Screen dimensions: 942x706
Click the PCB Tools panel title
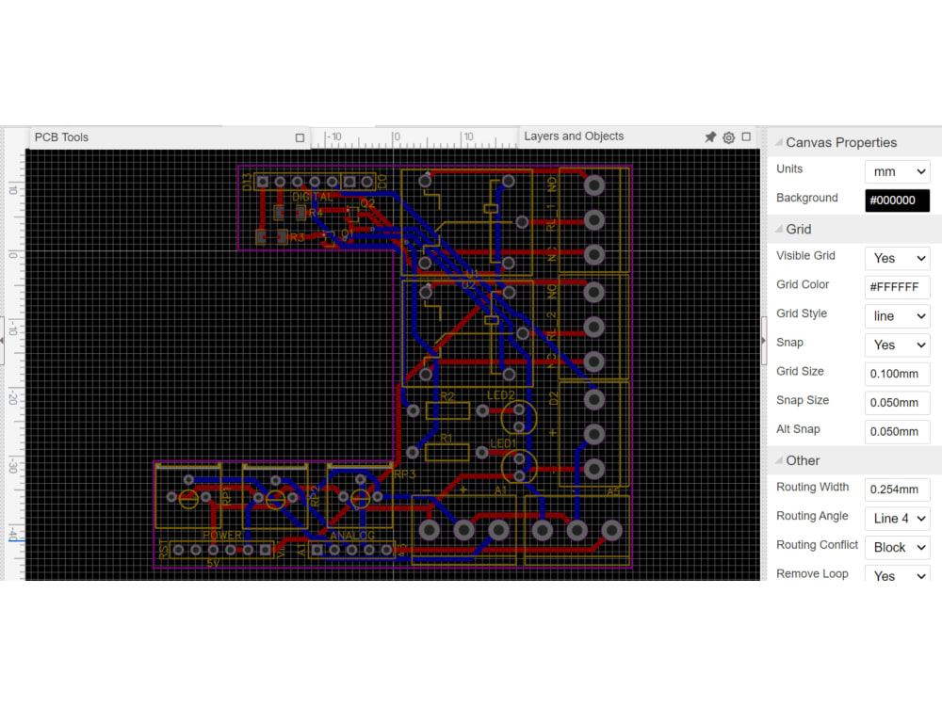[61, 136]
